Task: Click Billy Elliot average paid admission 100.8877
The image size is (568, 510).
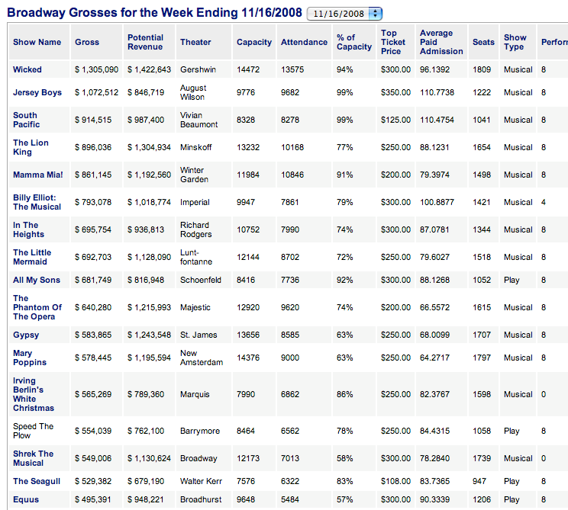Action: [437, 202]
